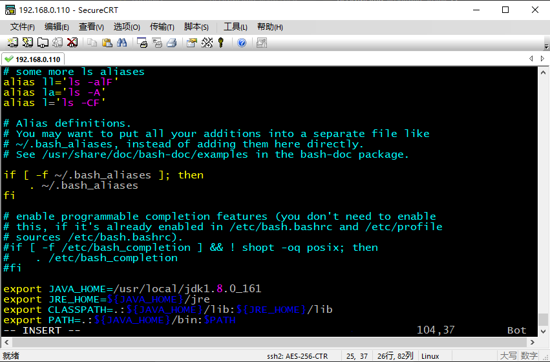Viewport: 550px width, 362px height.
Task: Click the Print printer icon
Action: [x=171, y=43]
